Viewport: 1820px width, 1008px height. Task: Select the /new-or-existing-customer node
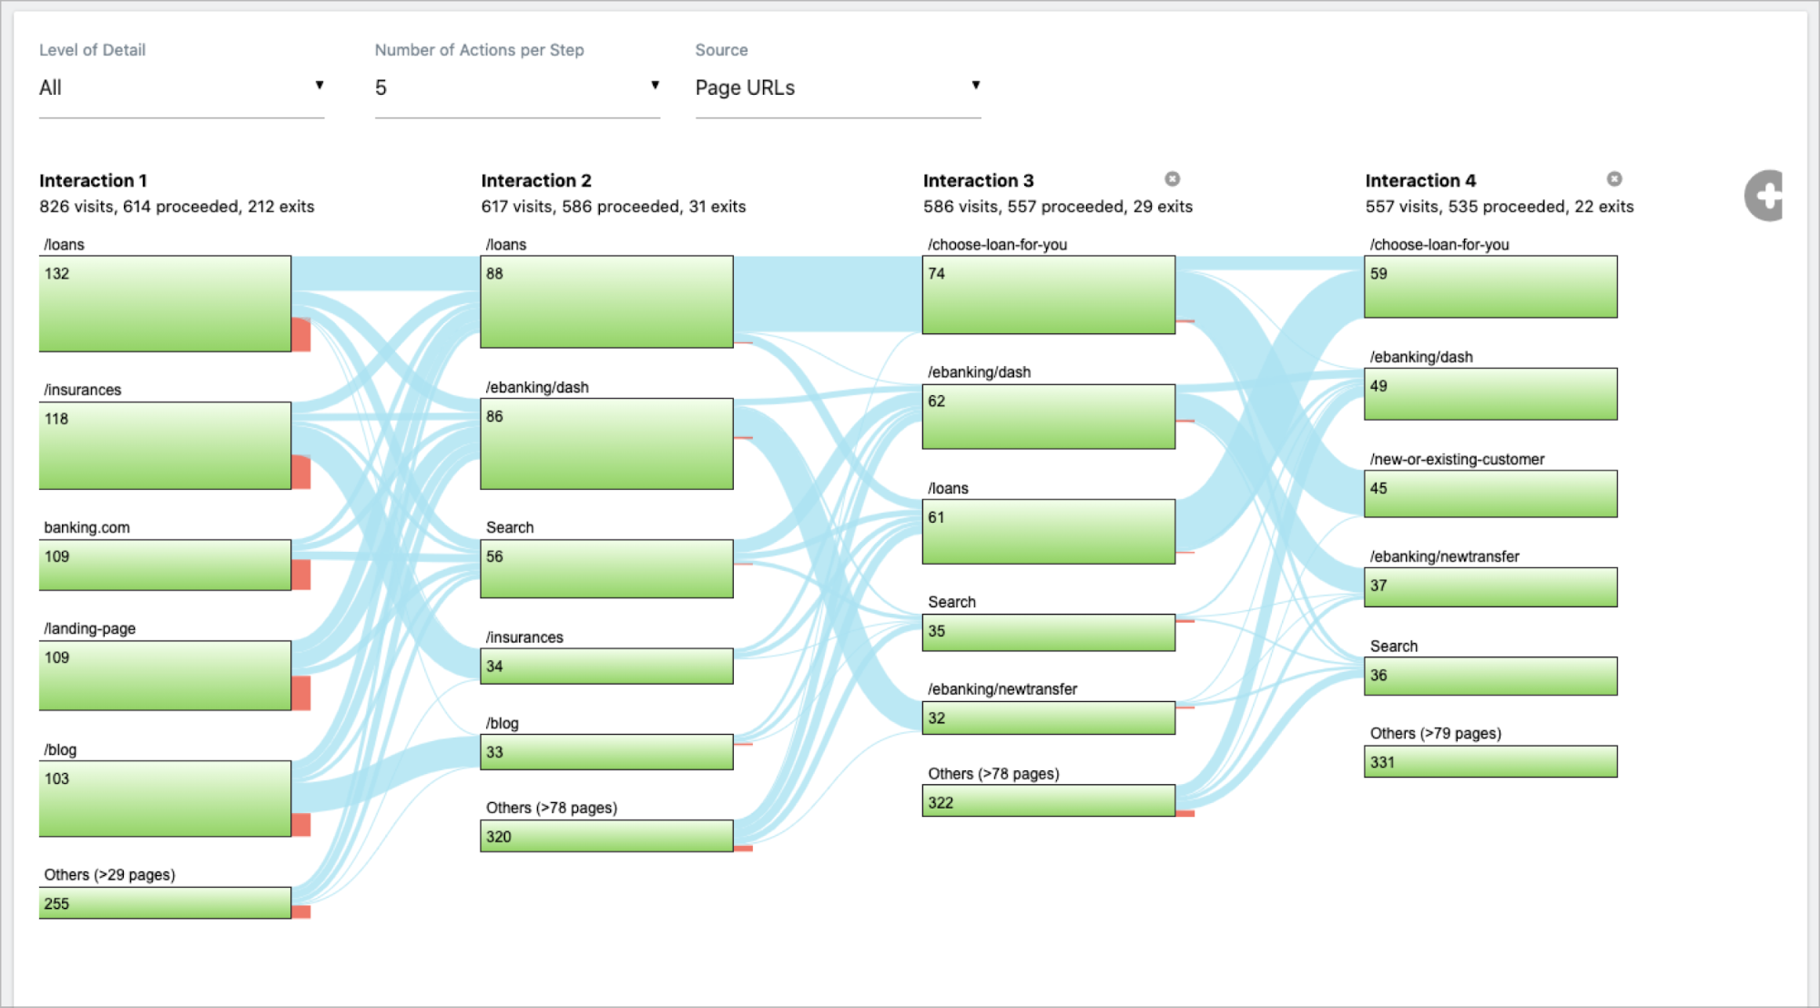[1490, 494]
